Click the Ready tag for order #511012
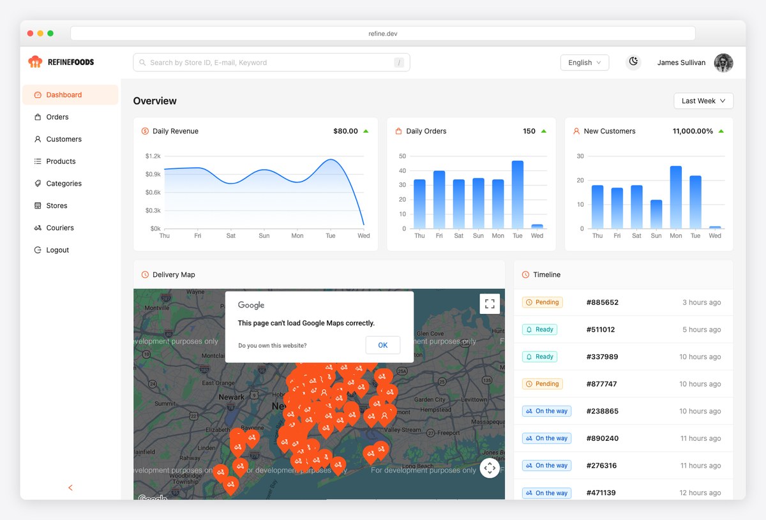 (x=539, y=330)
